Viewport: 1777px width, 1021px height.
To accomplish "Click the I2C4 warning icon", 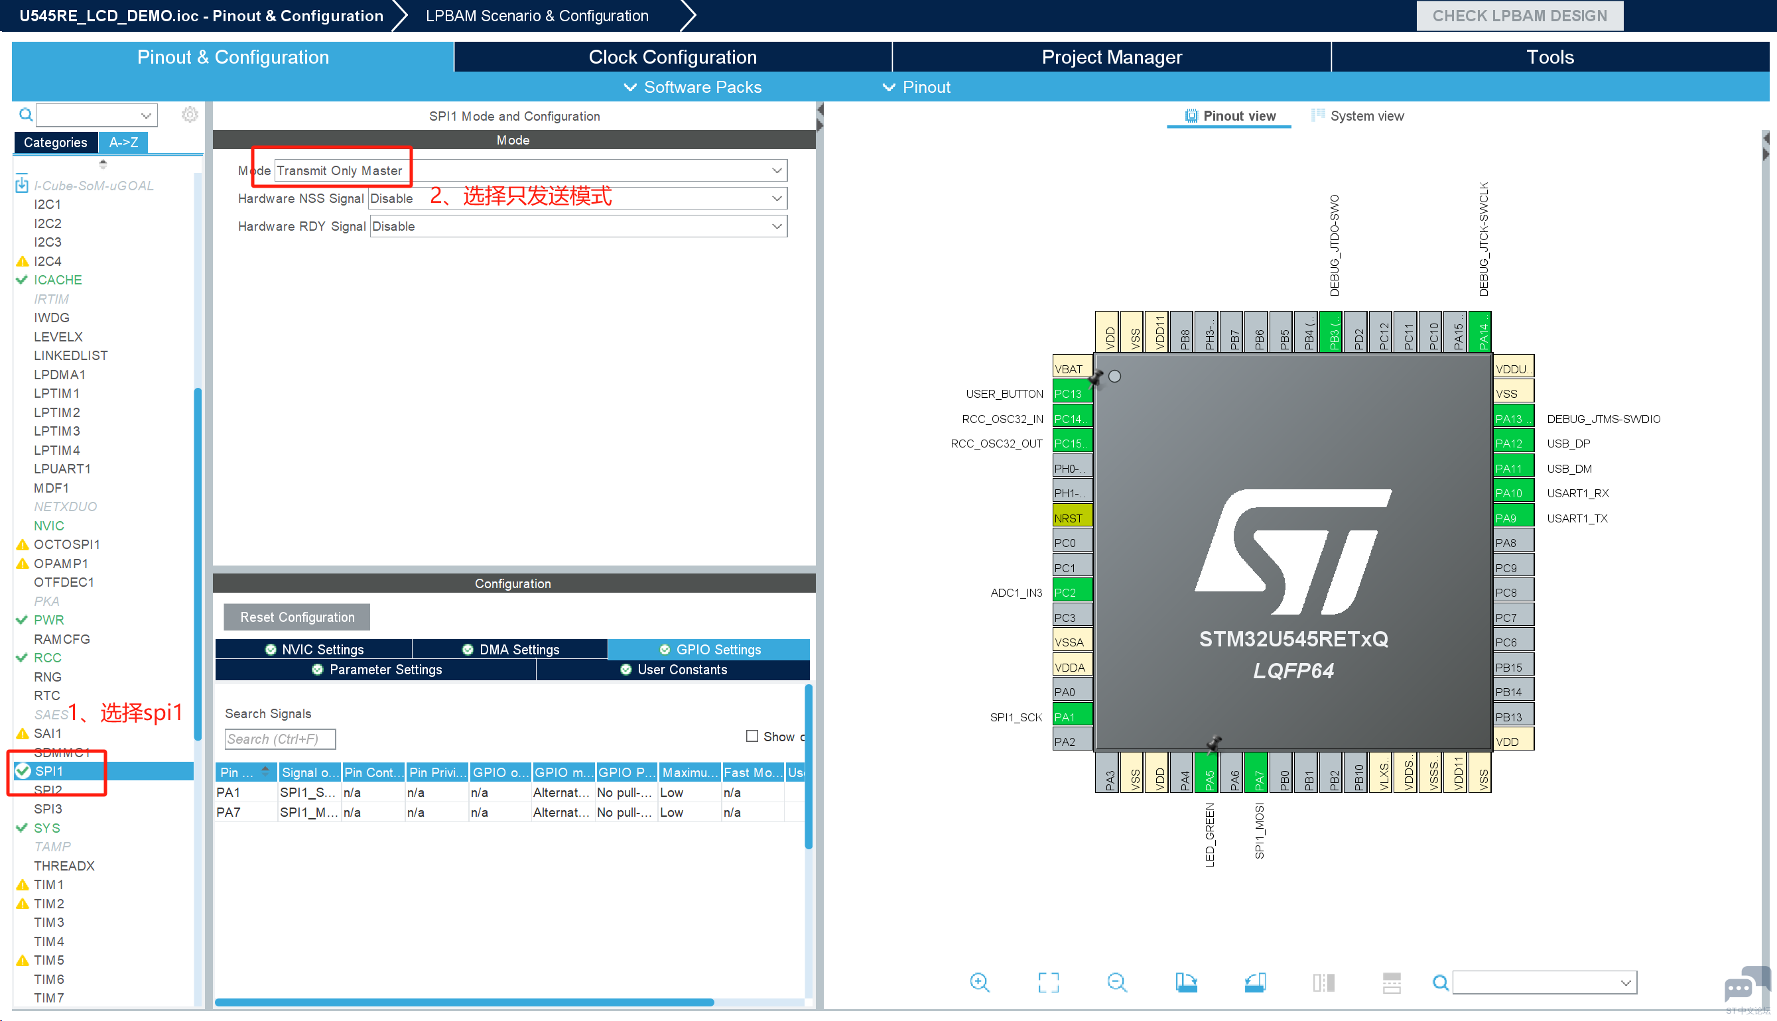I will [23, 261].
